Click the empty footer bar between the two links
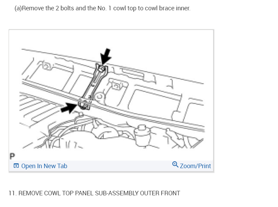Viewport: 278px width, 207px height. (x=119, y=166)
